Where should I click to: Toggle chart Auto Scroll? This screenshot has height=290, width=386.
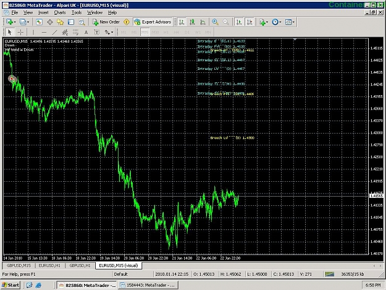coord(239,22)
